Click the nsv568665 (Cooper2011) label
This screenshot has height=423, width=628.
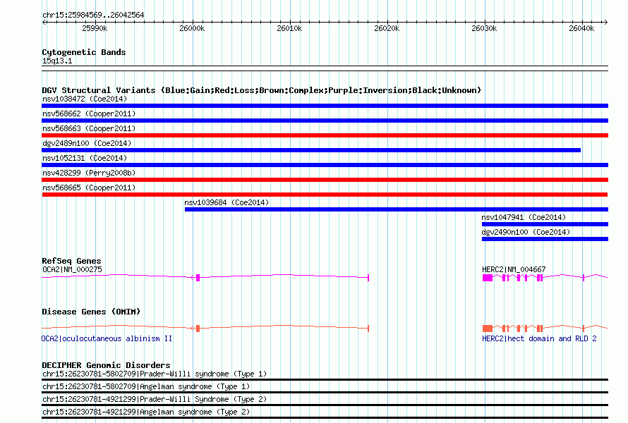[89, 188]
